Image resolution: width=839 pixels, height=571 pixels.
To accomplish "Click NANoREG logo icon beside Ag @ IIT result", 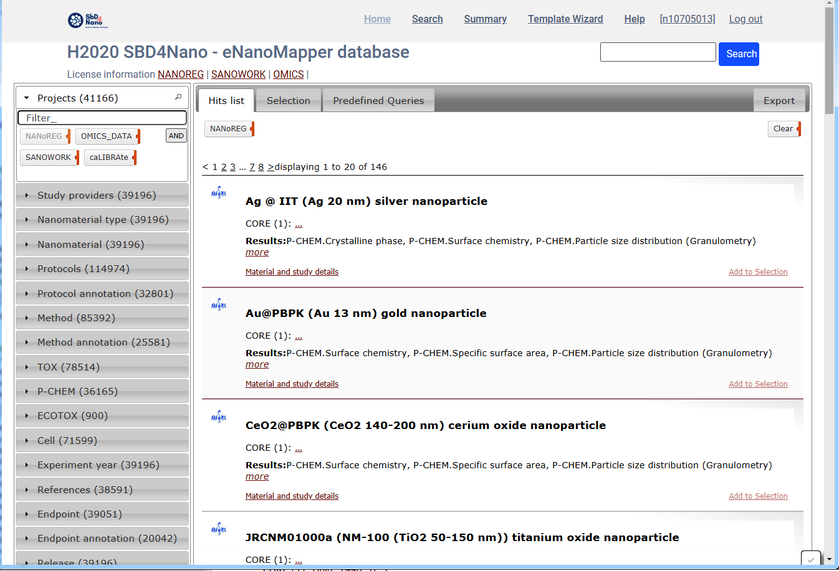I will (x=219, y=193).
